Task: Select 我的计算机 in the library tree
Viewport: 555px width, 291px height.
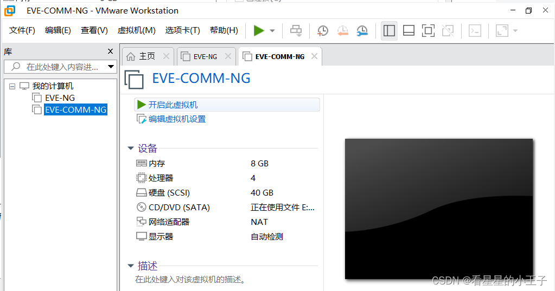Action: pyautogui.click(x=53, y=86)
